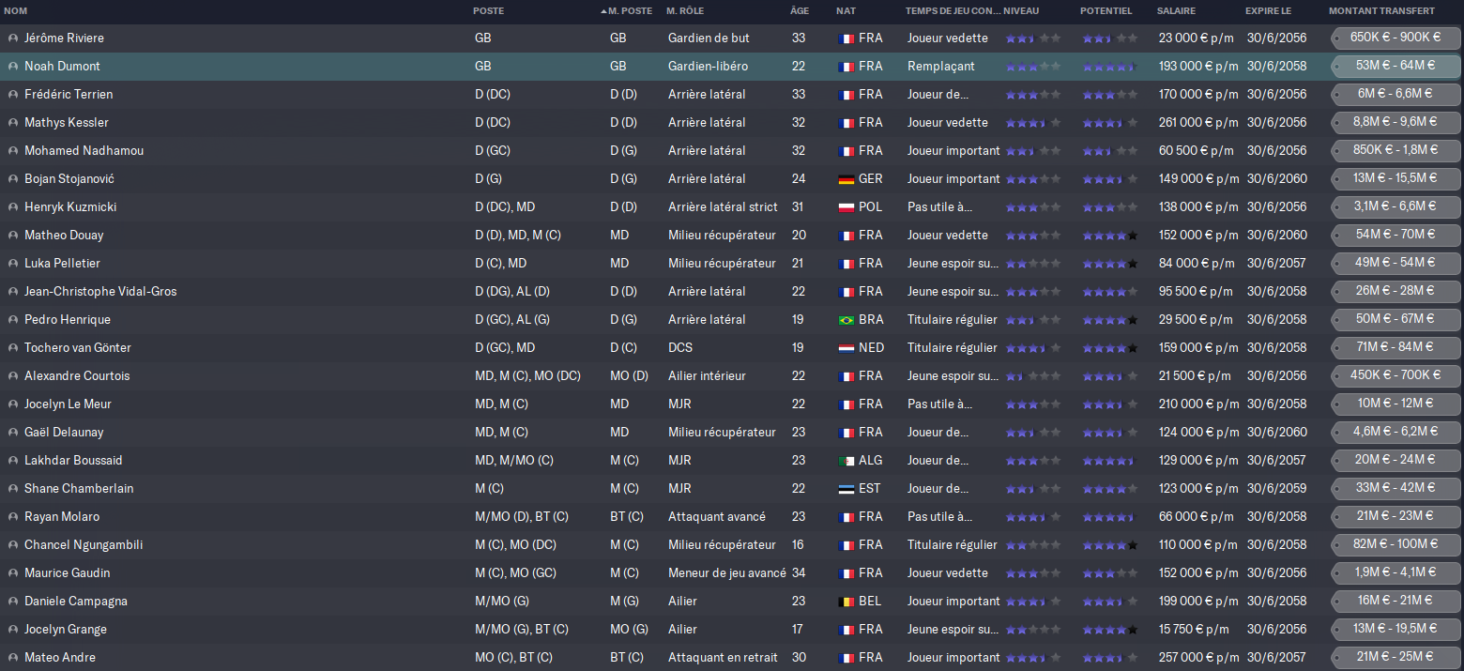Click the 'Attaquant en retrait' role cell
Viewport: 1464px width, 671px height.
click(x=723, y=658)
